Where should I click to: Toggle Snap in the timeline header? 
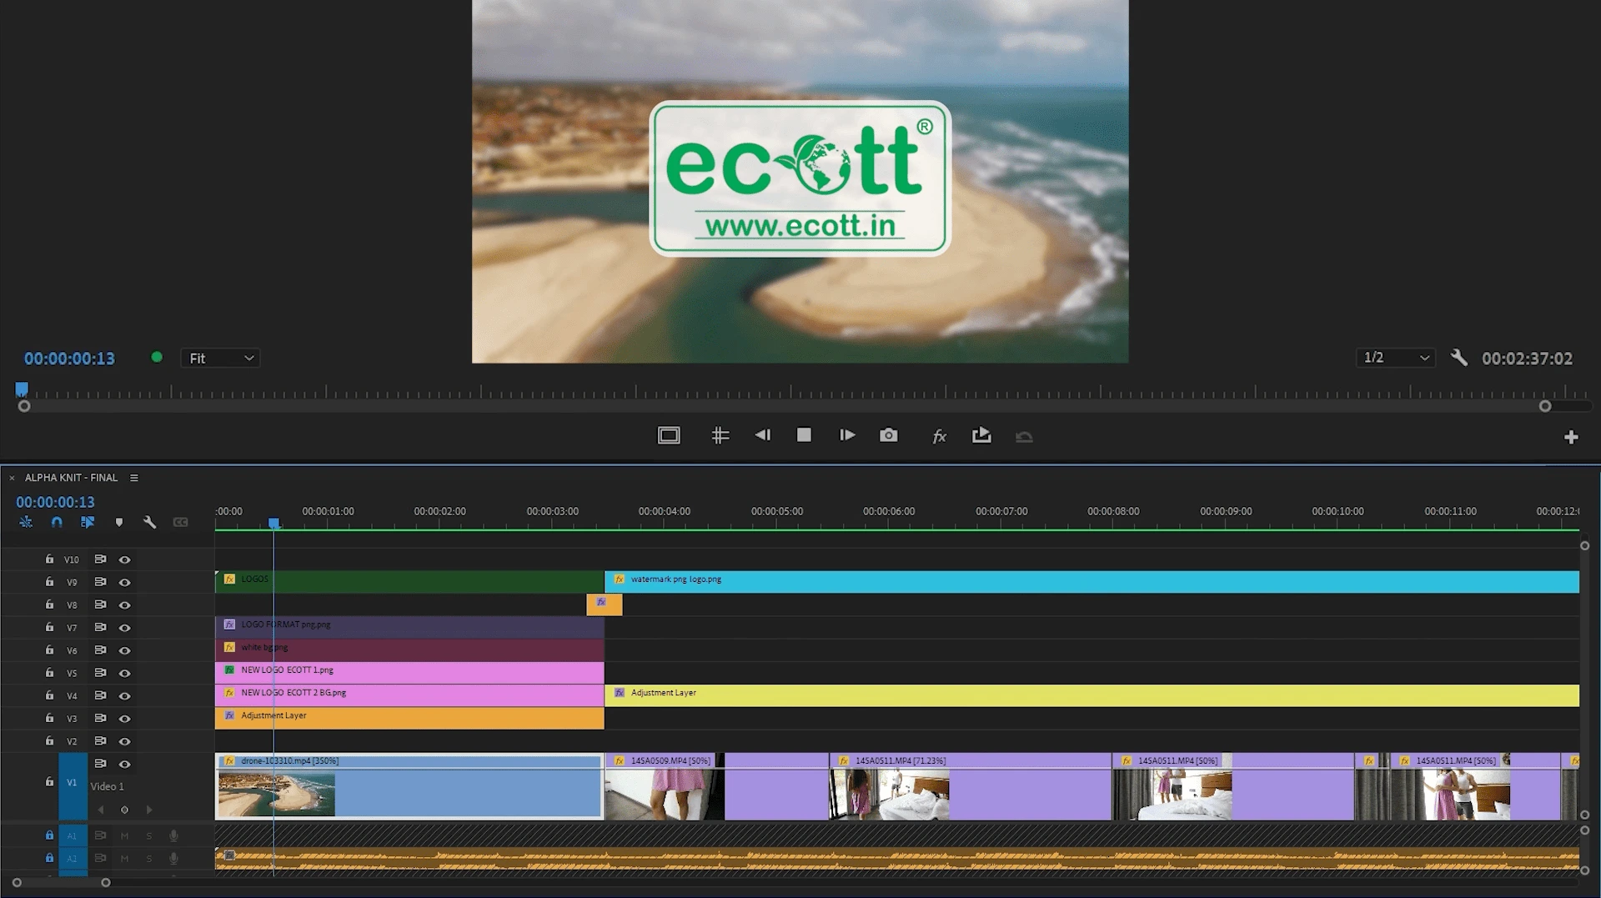58,522
